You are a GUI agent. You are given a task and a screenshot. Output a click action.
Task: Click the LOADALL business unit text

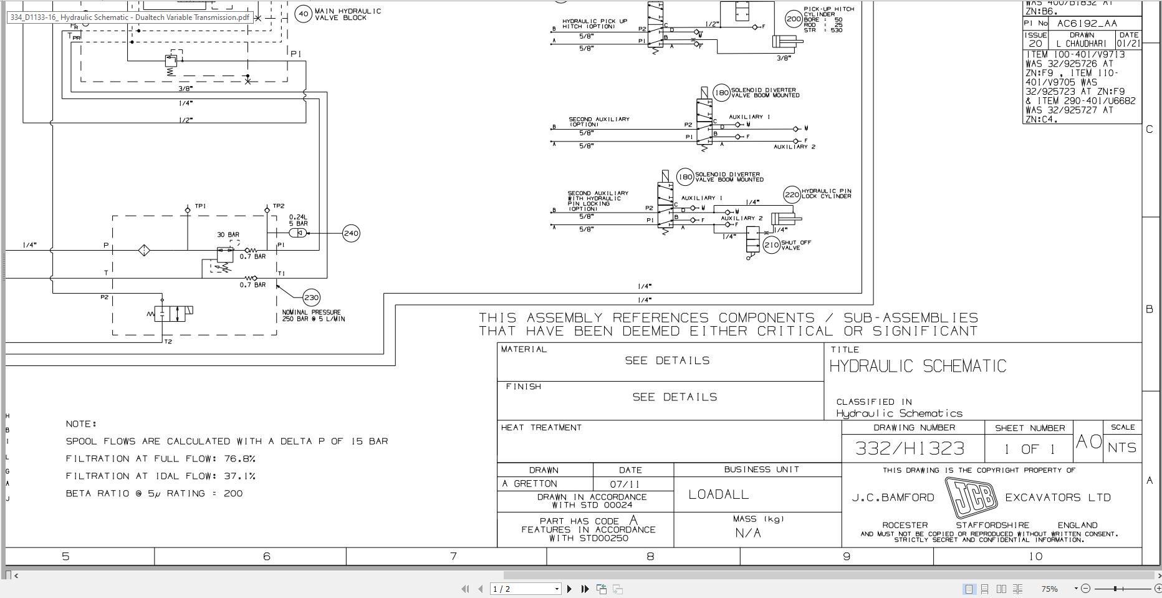pyautogui.click(x=718, y=494)
